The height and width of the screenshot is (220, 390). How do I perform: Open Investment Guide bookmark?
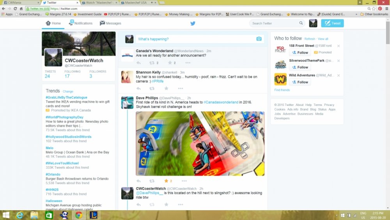[x=87, y=14]
